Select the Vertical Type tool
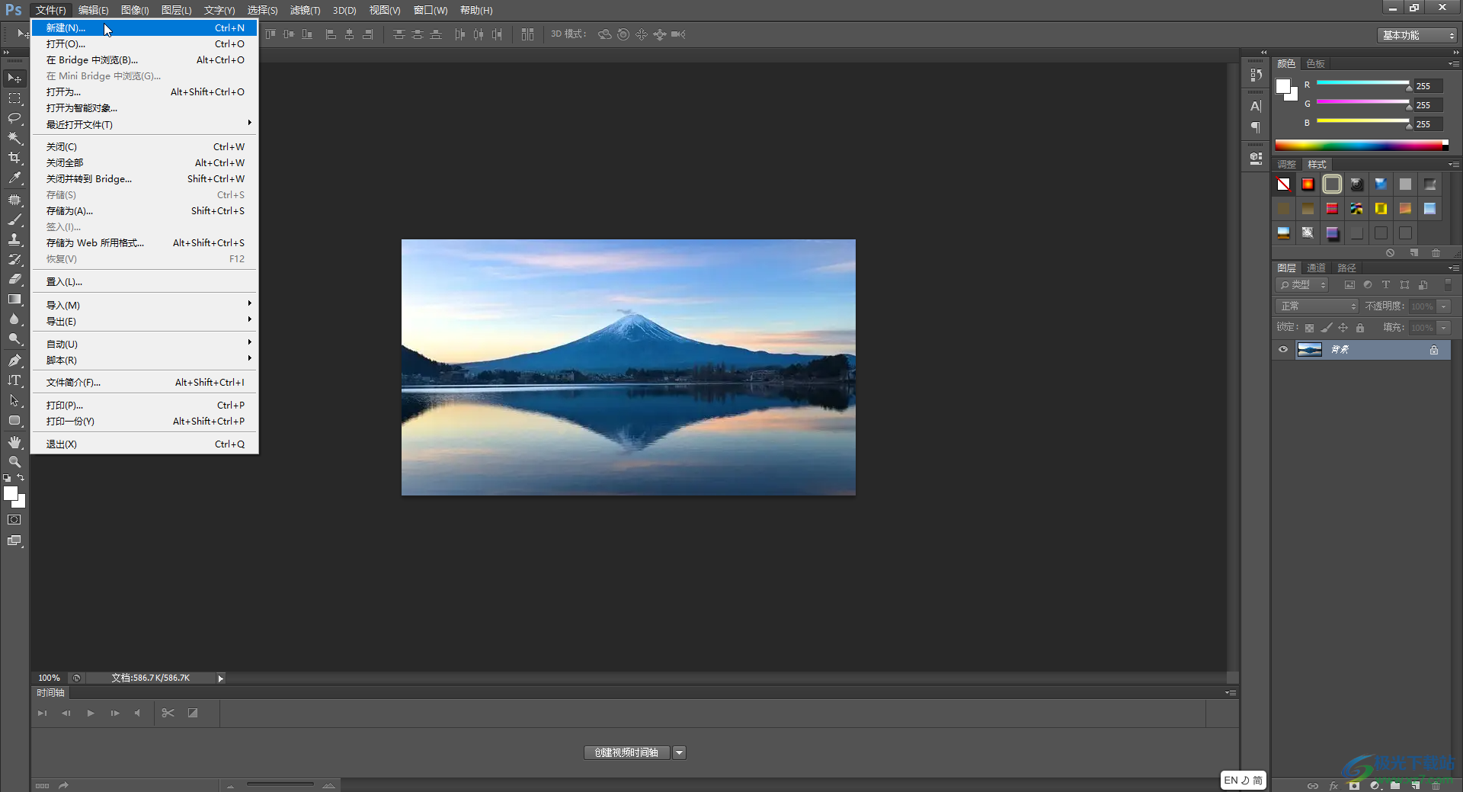 click(14, 380)
